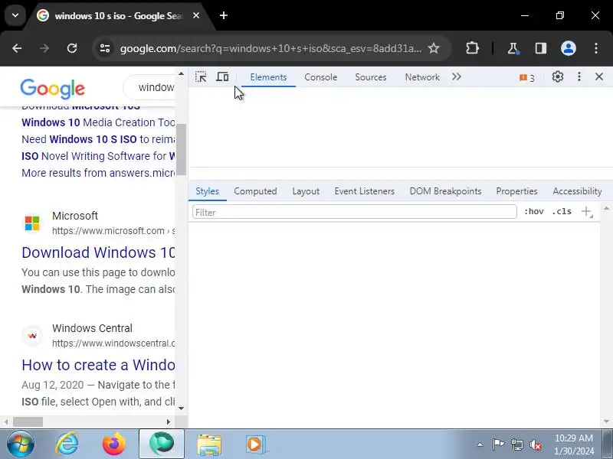This screenshot has width=613, height=459.
Task: Reload the page with refresh icon
Action: click(72, 48)
